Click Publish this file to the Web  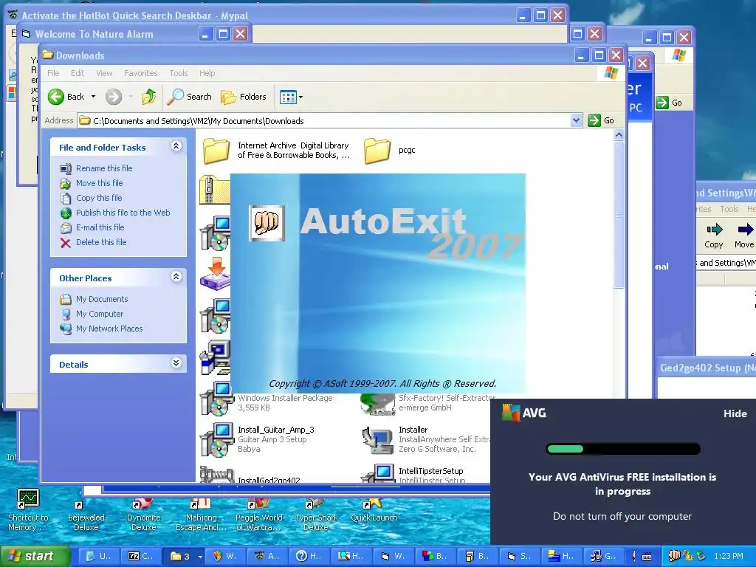pos(123,213)
